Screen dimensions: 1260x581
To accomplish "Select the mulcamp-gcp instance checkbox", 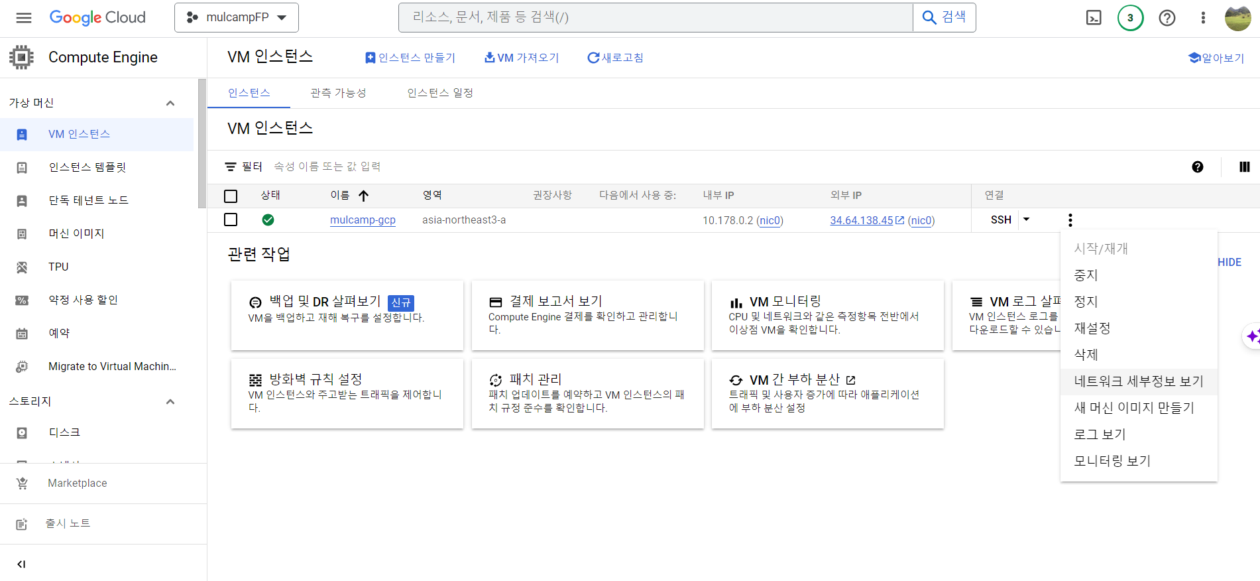I will click(231, 220).
